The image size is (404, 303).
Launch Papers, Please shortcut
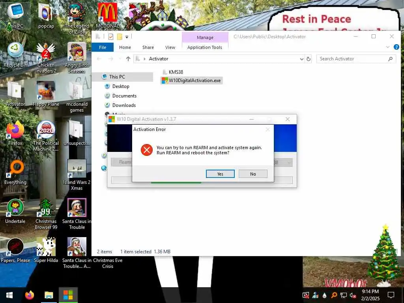15,250
